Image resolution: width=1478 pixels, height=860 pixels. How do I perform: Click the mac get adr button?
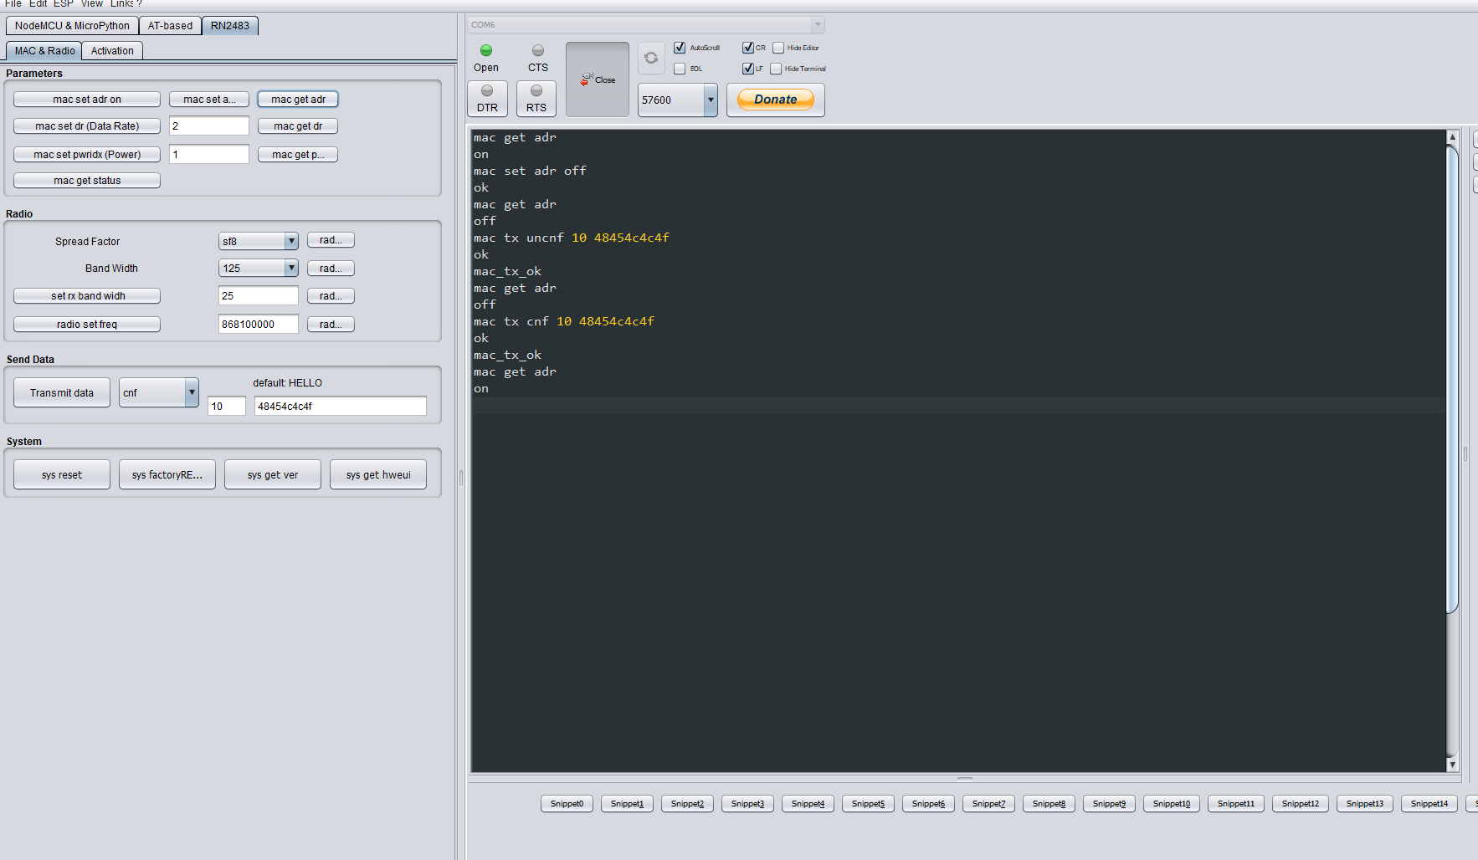tap(298, 100)
